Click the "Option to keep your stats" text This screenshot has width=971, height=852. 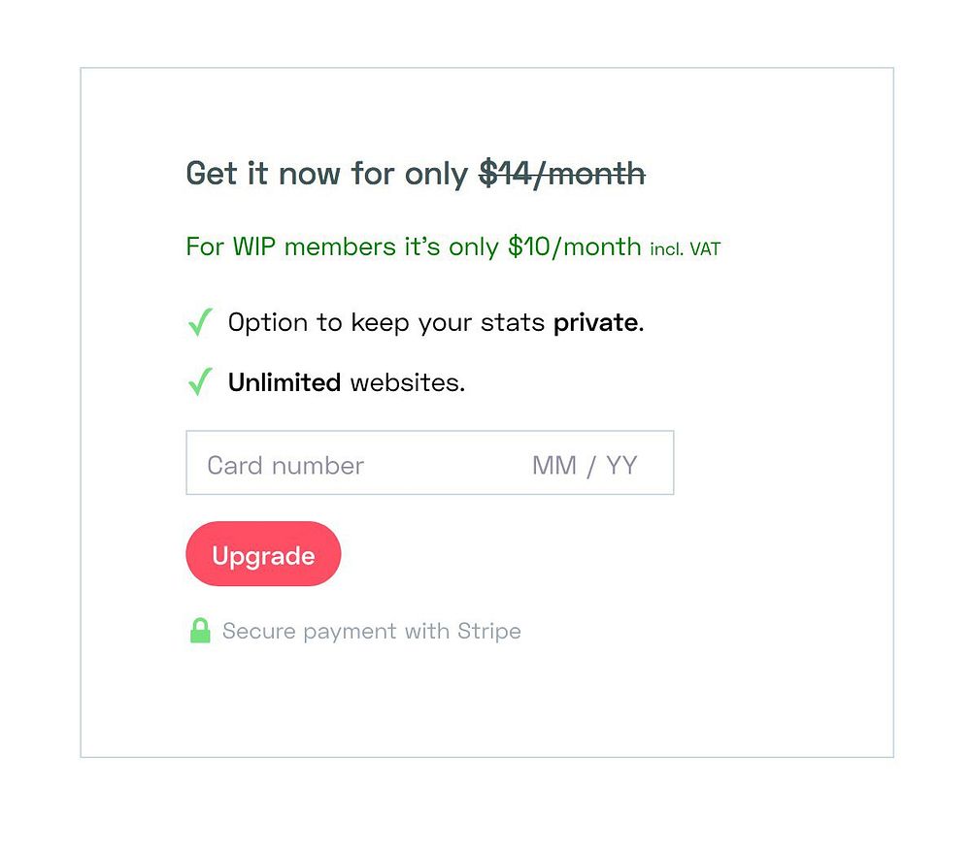tap(385, 322)
